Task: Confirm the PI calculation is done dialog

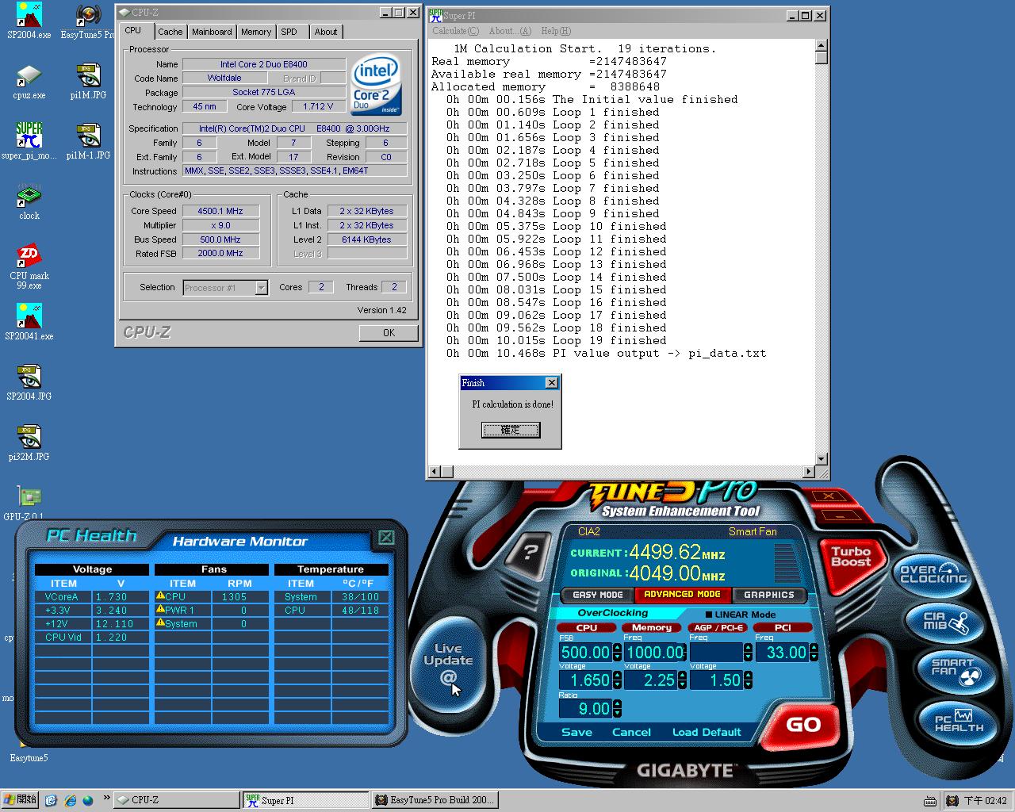Action: (511, 430)
